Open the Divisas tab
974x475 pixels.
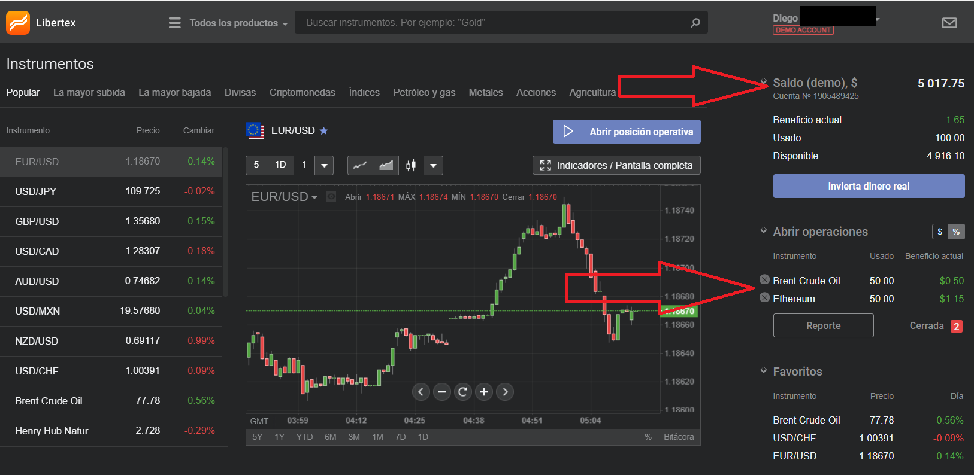240,92
